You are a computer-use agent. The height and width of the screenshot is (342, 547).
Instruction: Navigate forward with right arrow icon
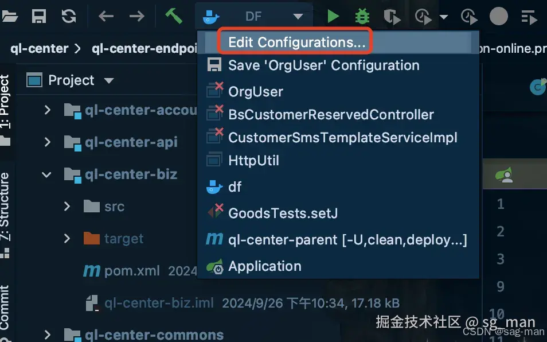click(x=136, y=16)
